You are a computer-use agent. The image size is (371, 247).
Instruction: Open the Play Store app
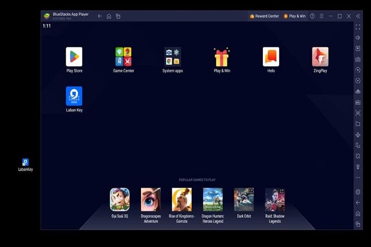(x=74, y=57)
